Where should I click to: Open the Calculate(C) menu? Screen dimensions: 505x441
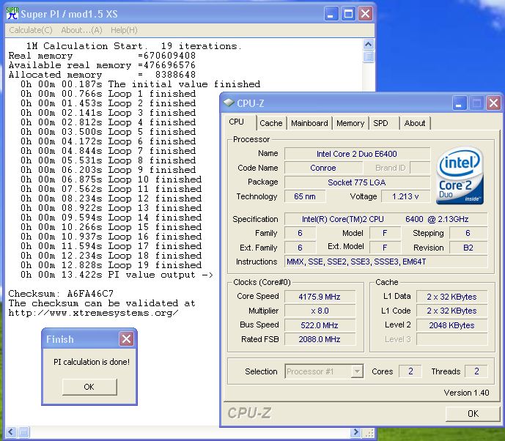30,30
